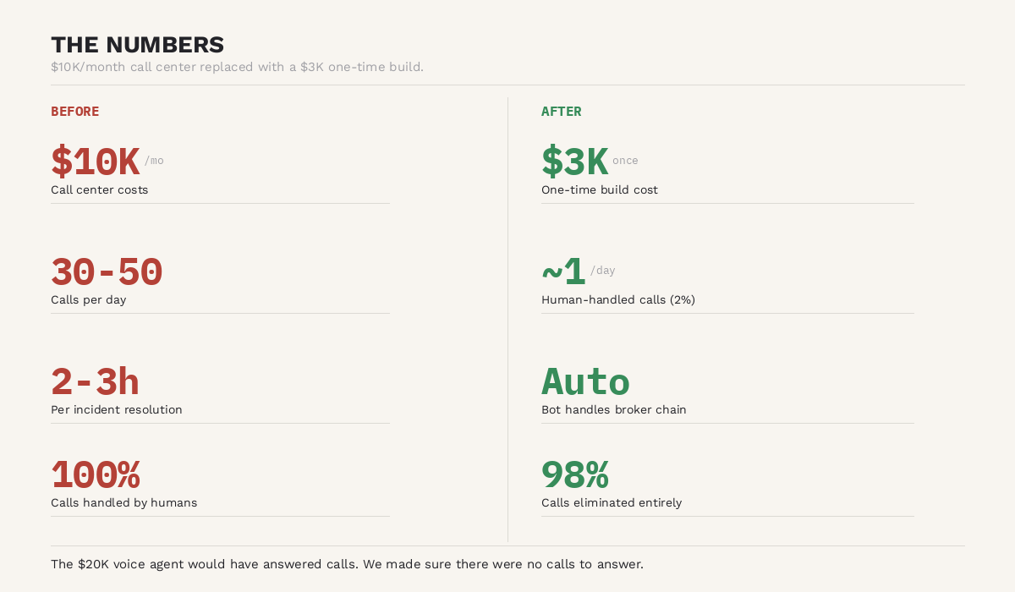Select the red '100%' figure
This screenshot has height=592, width=1015.
pos(95,474)
